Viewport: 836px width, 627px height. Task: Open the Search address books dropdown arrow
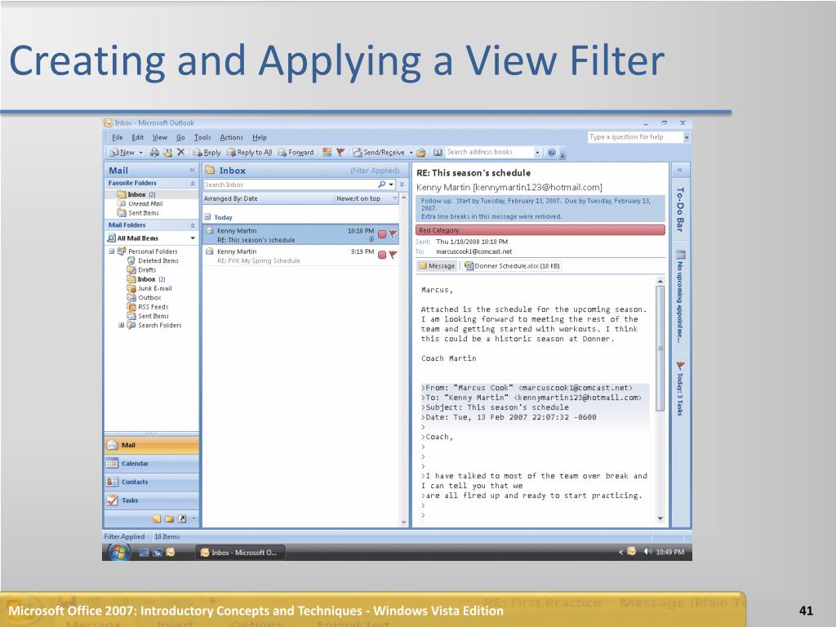pos(537,153)
